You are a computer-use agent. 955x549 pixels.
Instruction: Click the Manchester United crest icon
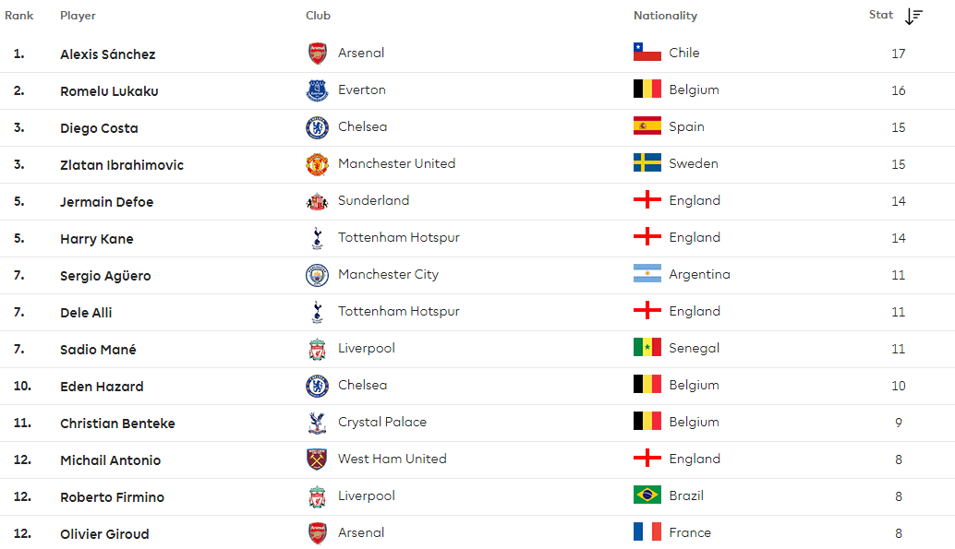[318, 164]
